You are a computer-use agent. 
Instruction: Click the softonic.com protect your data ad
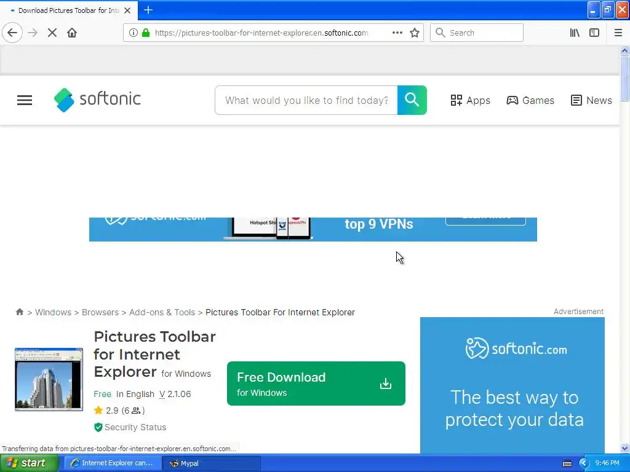[512, 385]
